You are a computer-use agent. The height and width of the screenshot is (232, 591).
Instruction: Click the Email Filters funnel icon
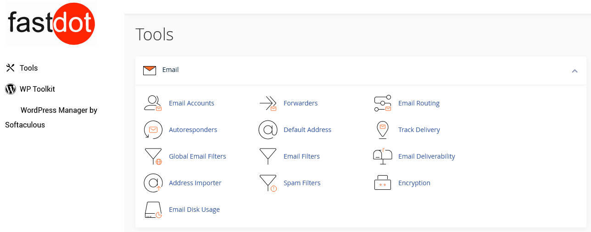tap(268, 156)
